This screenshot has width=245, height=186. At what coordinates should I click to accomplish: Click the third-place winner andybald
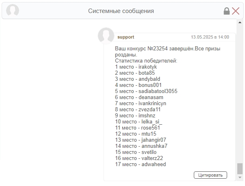click(149, 79)
